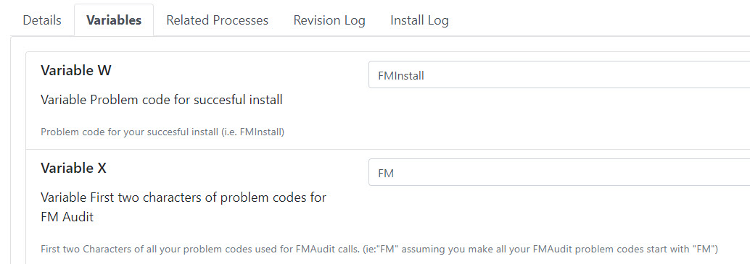750x264 pixels.
Task: Click the Variable X heading
Action: click(x=74, y=168)
